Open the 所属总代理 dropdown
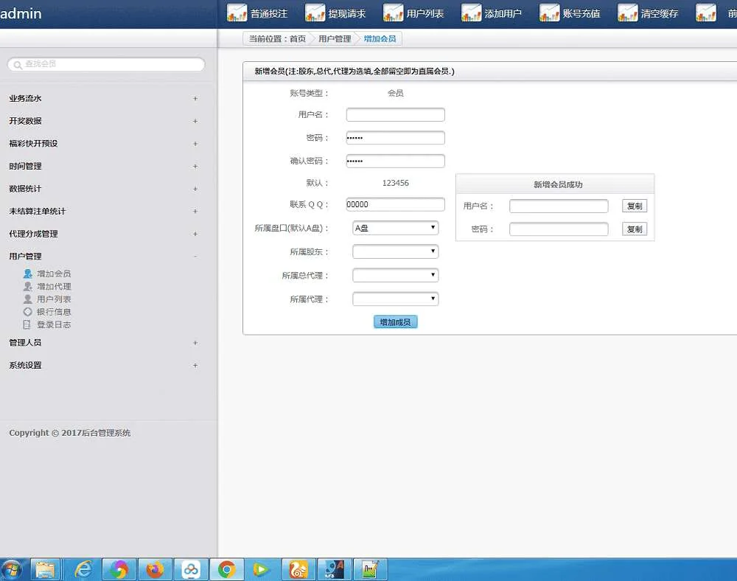Image resolution: width=737 pixels, height=581 pixels. 395,275
